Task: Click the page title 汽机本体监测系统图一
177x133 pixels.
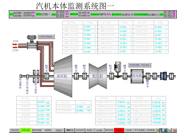Action: (x=75, y=6)
